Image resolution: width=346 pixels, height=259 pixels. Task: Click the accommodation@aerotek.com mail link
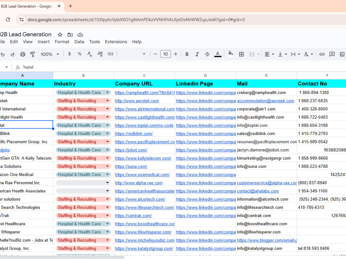pos(265,100)
